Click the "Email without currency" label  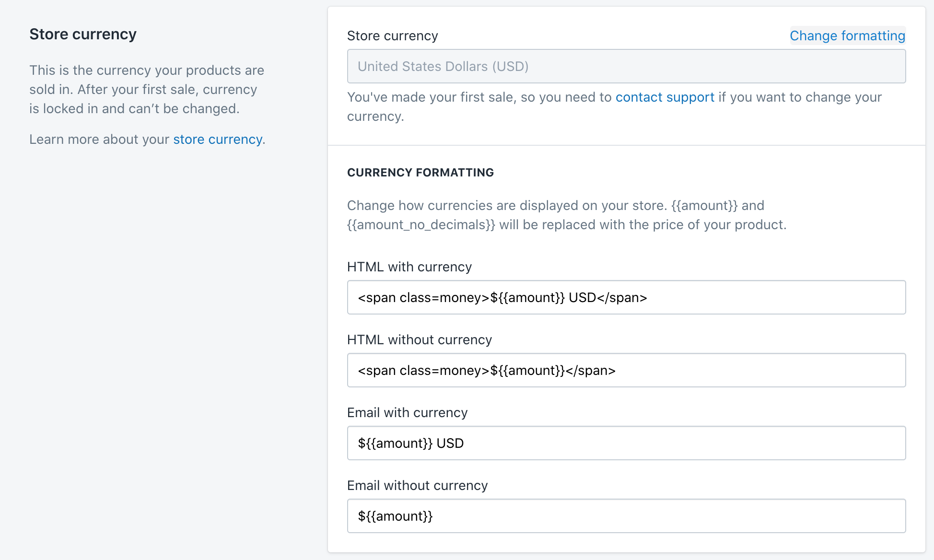point(417,486)
